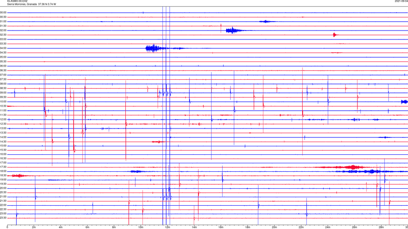The height and width of the screenshot is (229, 408).
Task: Click the '16m' x-axis tick label
Action: pyautogui.click(x=221, y=227)
